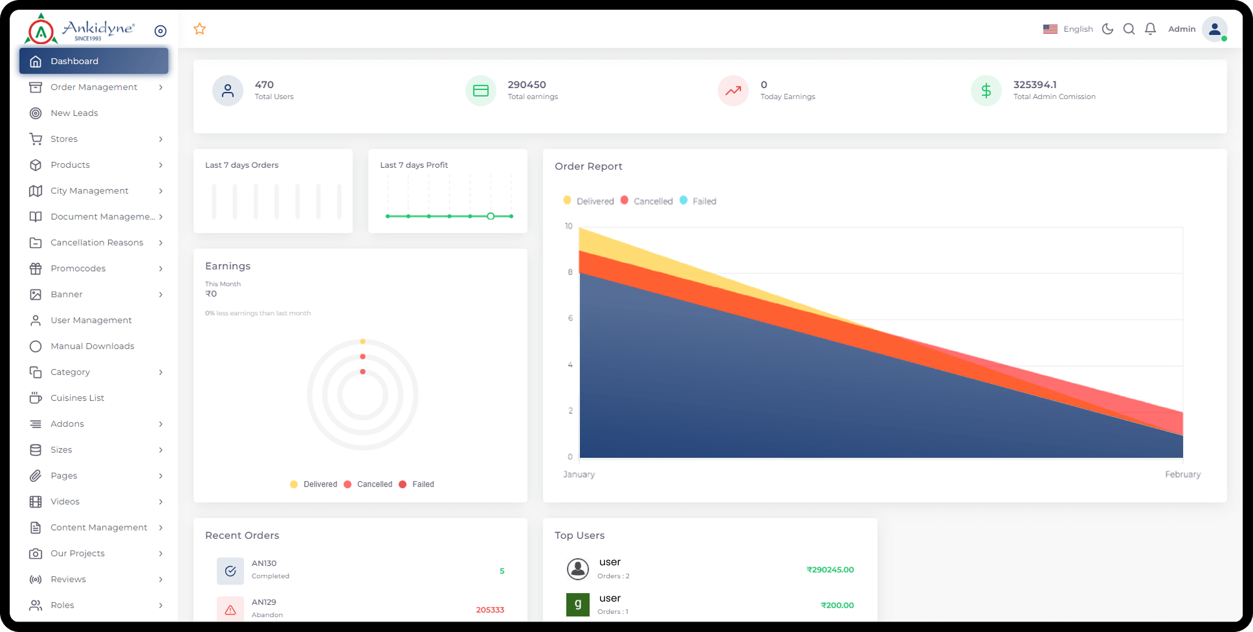Click the Total Admin Commission dollar icon
This screenshot has height=632, width=1253.
tap(986, 91)
